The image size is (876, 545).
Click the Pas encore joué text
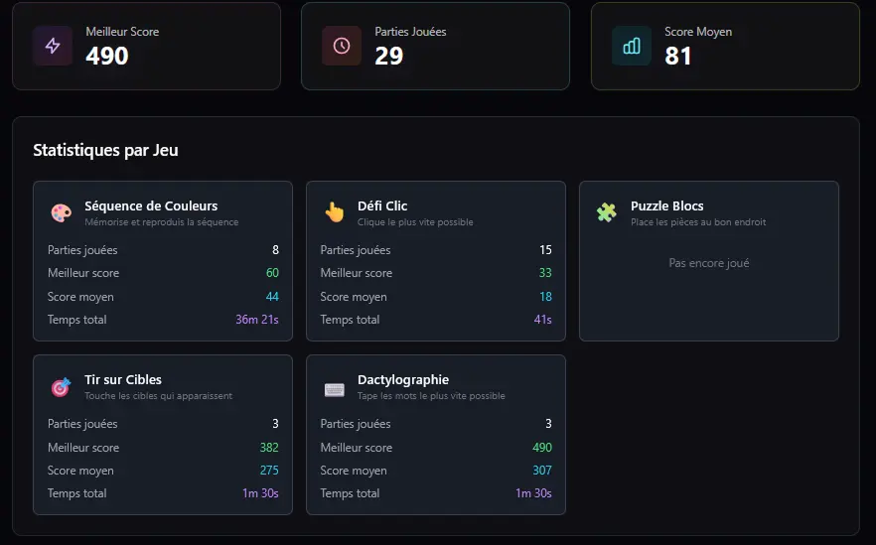(709, 263)
